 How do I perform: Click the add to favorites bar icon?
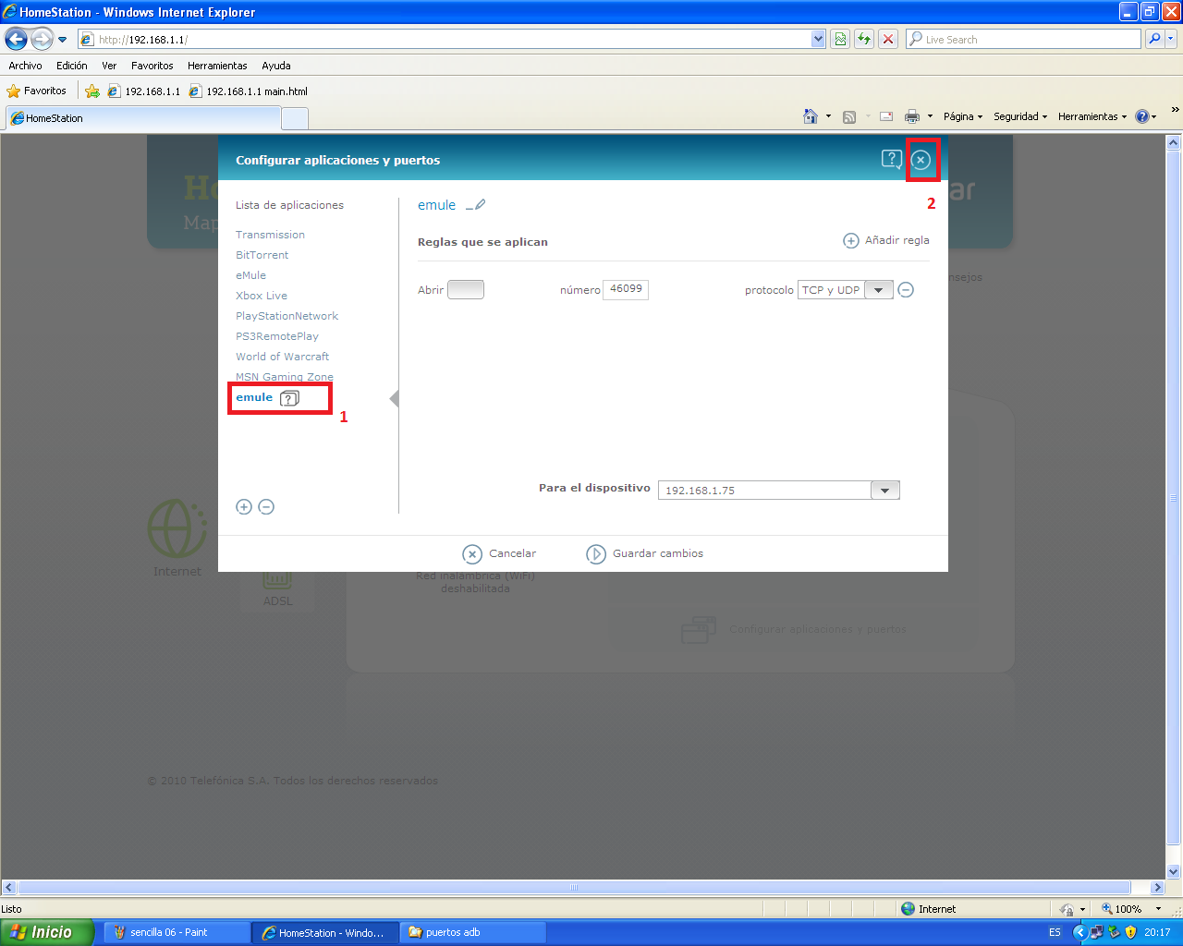[92, 91]
